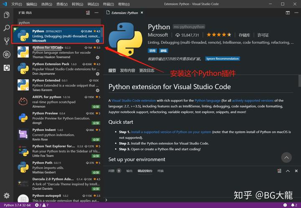Screen dimensions: 301x208
Task: Switch to the 细节 details tab
Action: [112, 70]
